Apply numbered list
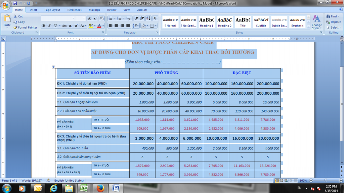Image resolution: width=344 pixels, height=193 pixels. point(119,18)
